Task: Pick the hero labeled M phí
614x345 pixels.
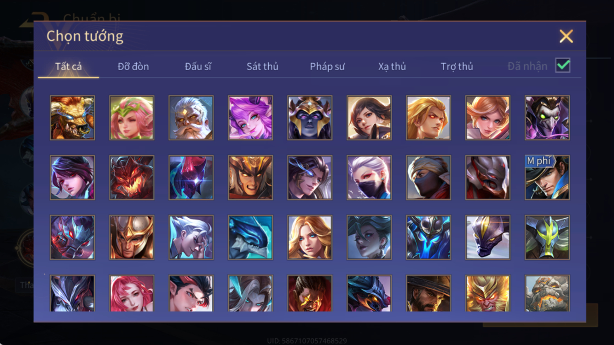Action: tap(547, 178)
